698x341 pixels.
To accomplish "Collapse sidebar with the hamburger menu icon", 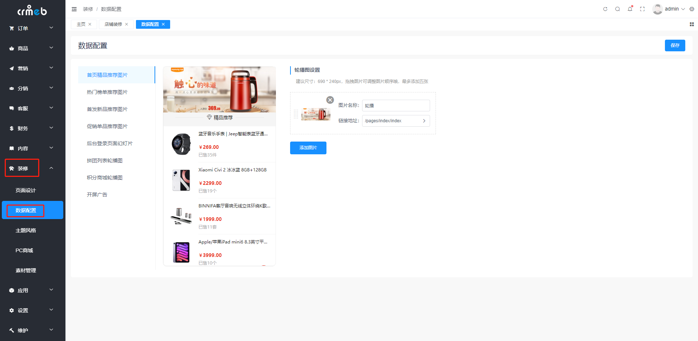I will 74,9.
